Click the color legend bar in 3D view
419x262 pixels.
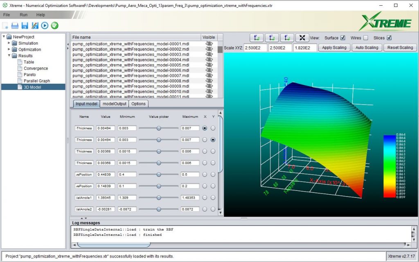(x=390, y=166)
